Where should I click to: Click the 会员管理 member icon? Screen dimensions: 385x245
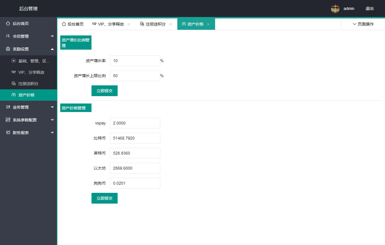(8, 36)
